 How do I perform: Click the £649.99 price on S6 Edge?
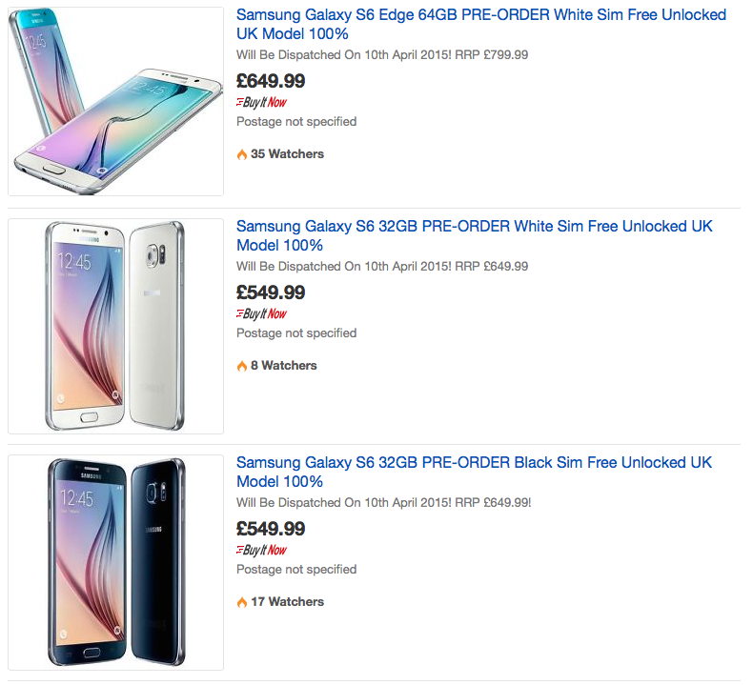(271, 81)
